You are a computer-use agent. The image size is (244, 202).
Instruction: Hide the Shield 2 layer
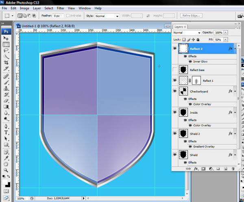click(175, 133)
